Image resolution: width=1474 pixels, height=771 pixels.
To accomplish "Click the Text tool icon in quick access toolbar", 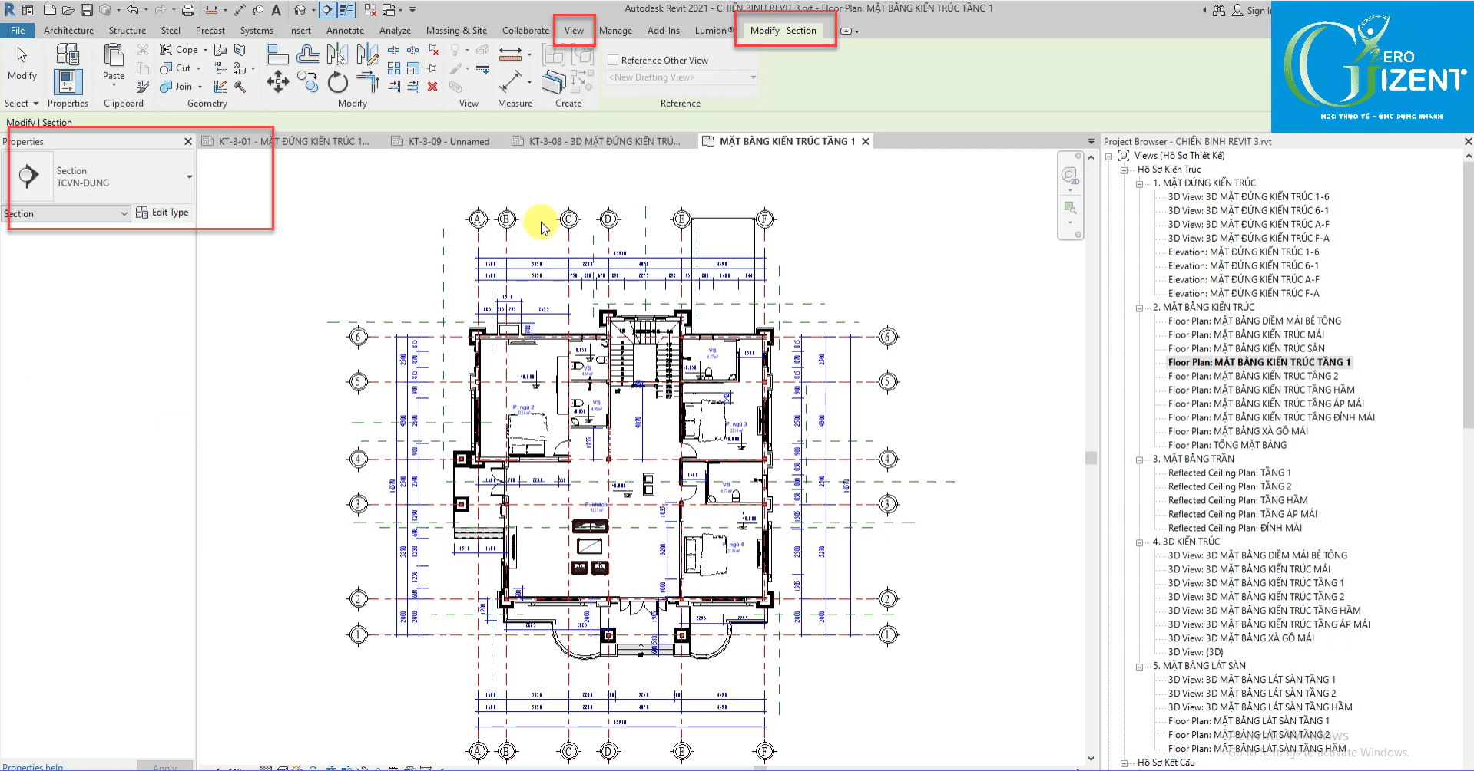I will point(277,10).
